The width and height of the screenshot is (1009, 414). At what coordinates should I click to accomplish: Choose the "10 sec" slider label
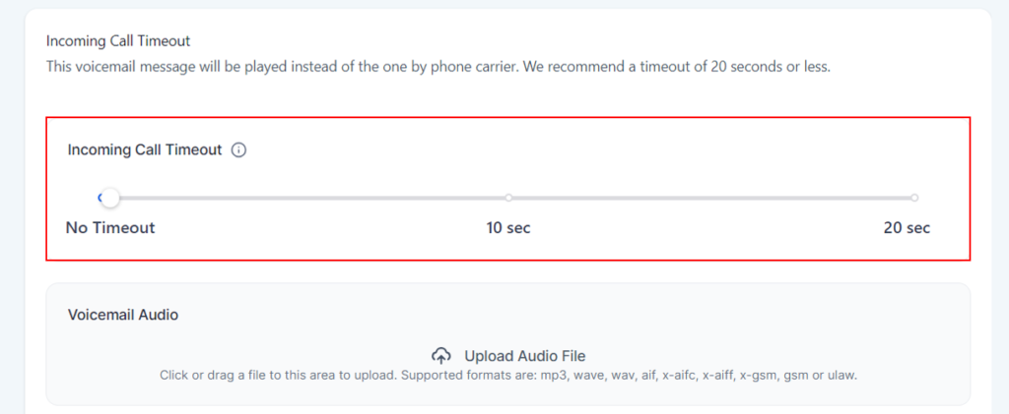(x=508, y=228)
